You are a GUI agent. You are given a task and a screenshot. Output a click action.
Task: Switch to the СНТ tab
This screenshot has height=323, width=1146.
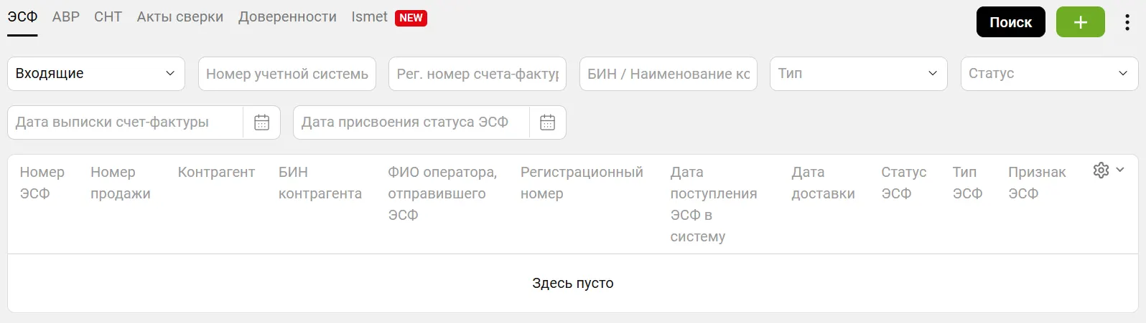click(108, 17)
